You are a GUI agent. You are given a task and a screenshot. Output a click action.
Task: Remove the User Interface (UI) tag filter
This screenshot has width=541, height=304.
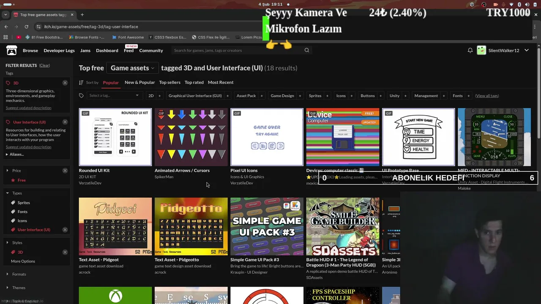(x=65, y=122)
